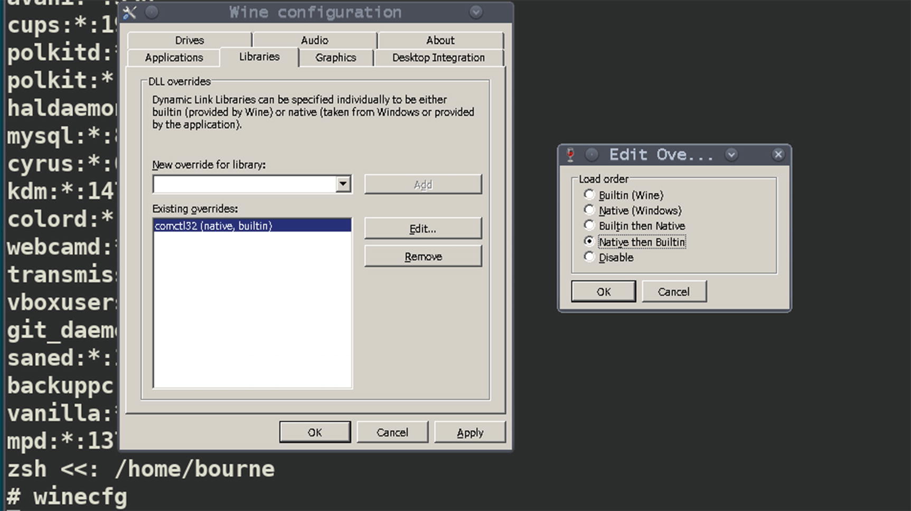This screenshot has height=511, width=911.
Task: Click the Edit... button
Action: coord(423,229)
